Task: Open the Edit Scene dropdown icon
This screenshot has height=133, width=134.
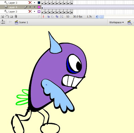Action: pyautogui.click(x=130, y=22)
